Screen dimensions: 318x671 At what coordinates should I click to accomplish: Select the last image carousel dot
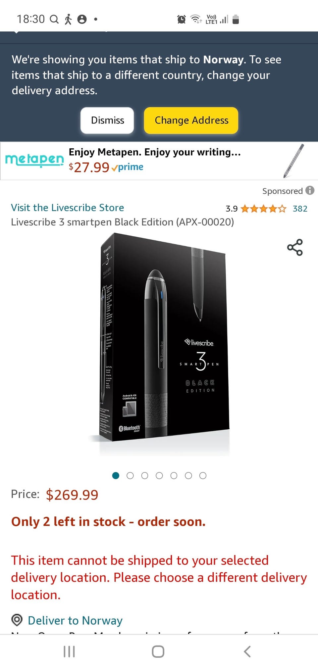pyautogui.click(x=203, y=476)
